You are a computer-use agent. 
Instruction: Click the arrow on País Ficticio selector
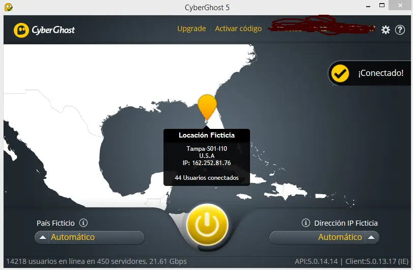(43, 237)
